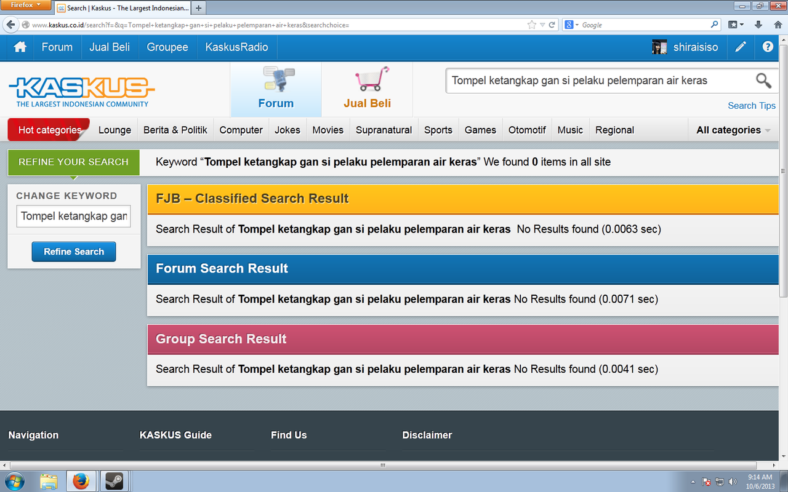Open the Regional category
The width and height of the screenshot is (788, 492).
[x=615, y=130]
